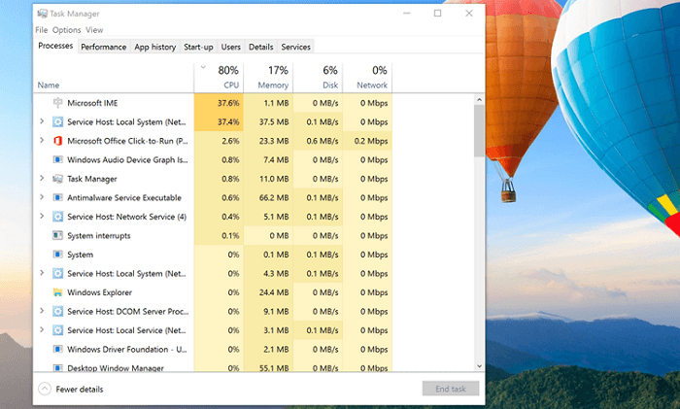The image size is (680, 409).
Task: Expand Service Host: Local System using 4.3 MB
Action: [x=42, y=273]
